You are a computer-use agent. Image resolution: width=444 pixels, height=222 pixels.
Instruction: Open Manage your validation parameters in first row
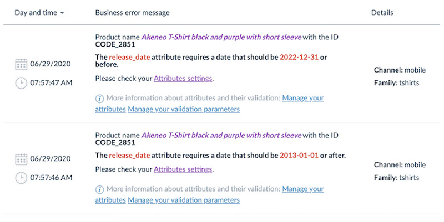coord(184,109)
